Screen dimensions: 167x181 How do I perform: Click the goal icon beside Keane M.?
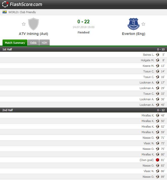[x=158, y=66]
